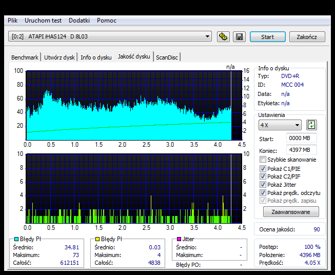Image resolution: width=335 pixels, height=275 pixels.
Task: Enable Szybkie skanowanie checkbox
Action: coord(263,160)
